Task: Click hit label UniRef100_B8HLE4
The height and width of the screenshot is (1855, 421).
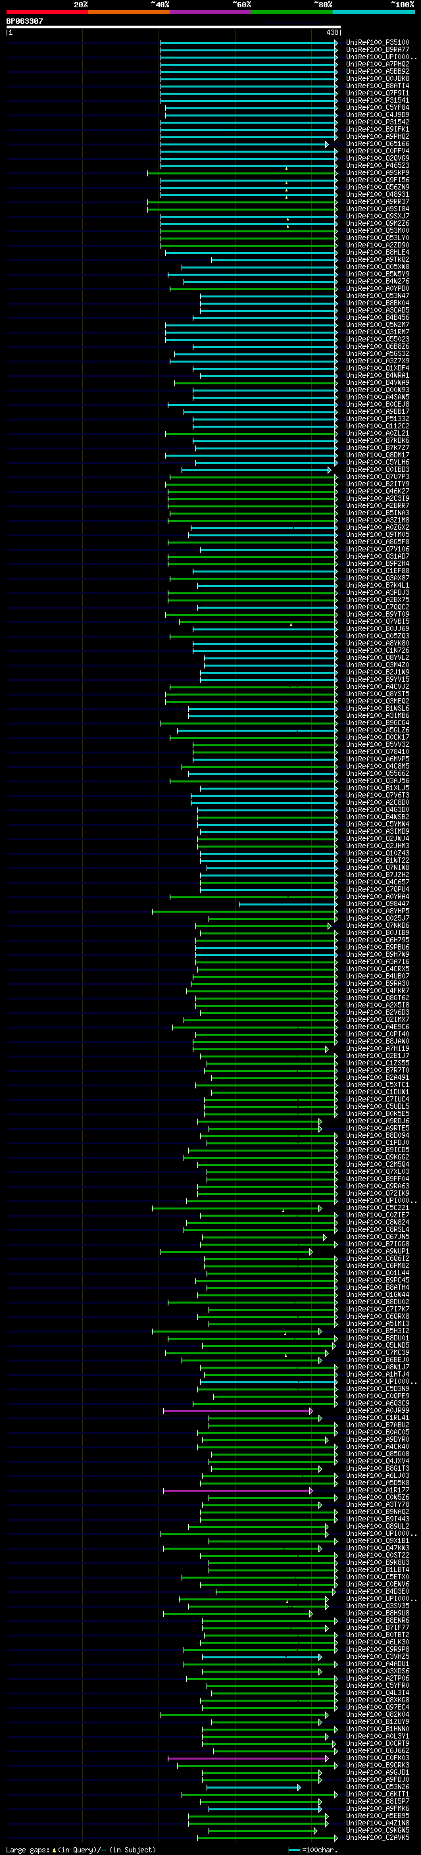Action: coord(378,253)
